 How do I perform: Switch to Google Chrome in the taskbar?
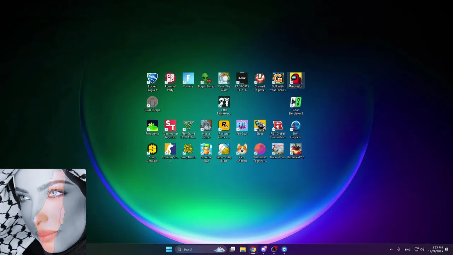[x=253, y=249]
